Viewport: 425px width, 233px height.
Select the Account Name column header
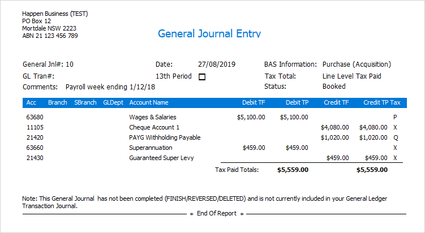click(149, 103)
